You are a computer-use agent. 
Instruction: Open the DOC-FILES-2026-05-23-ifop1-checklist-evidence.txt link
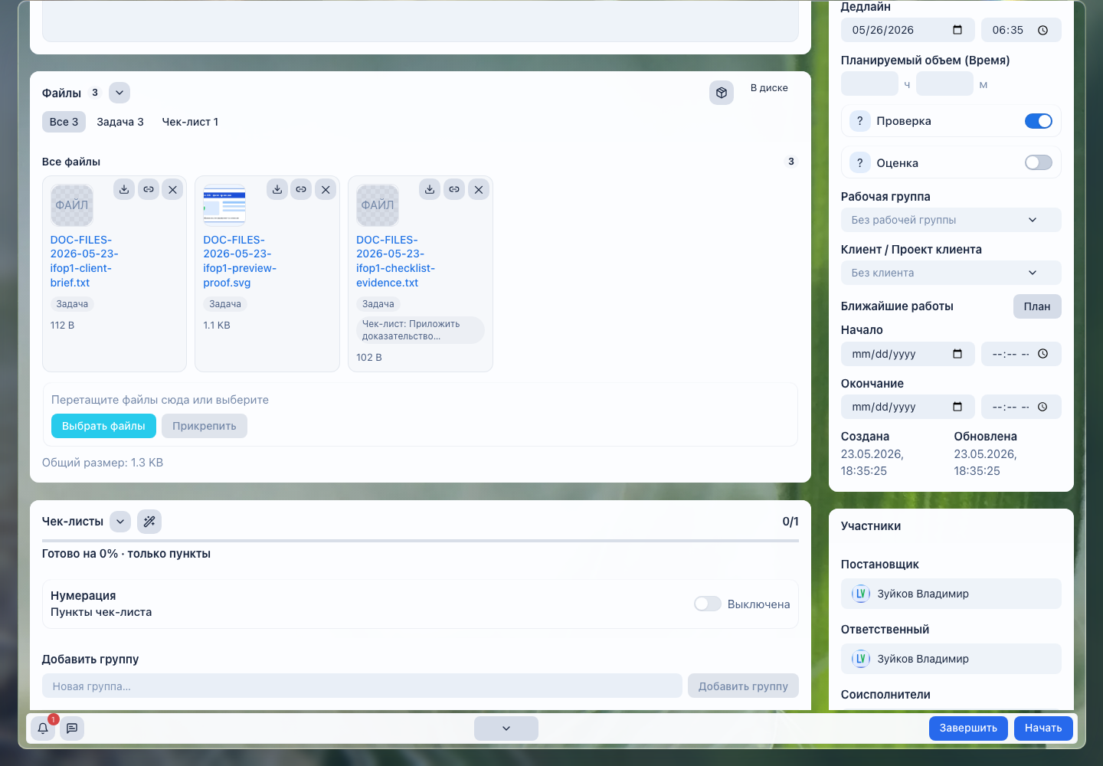click(x=395, y=261)
